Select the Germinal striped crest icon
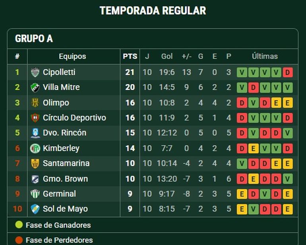Image resolution: width=306 pixels, height=245 pixels. [x=35, y=194]
